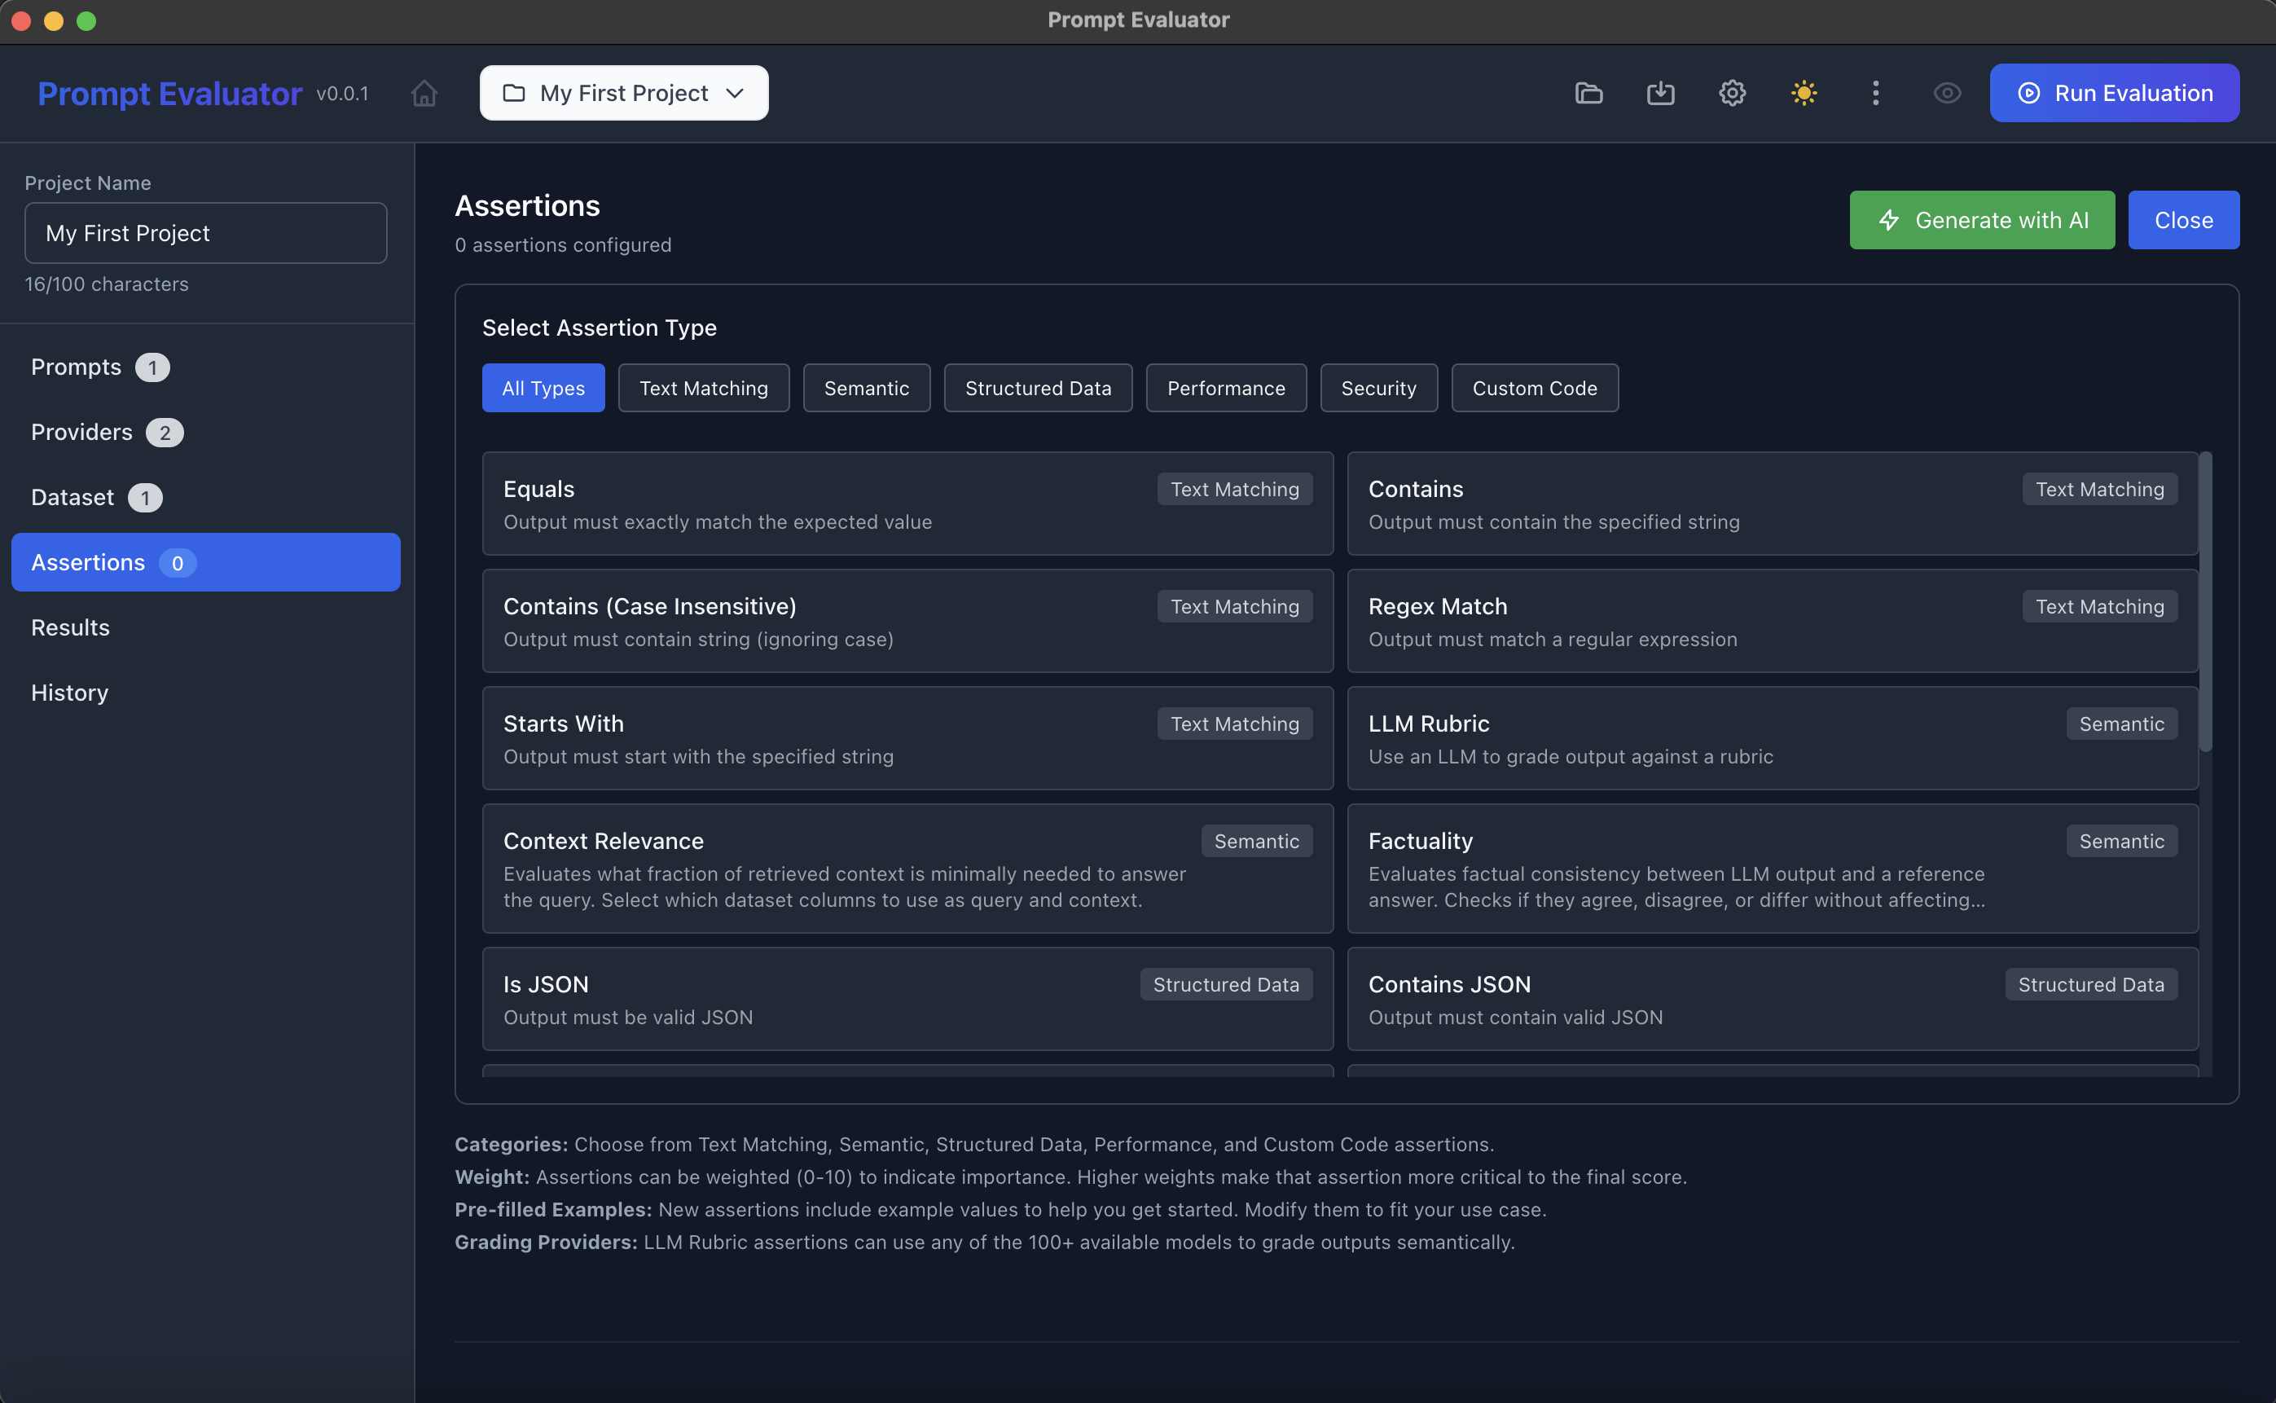The height and width of the screenshot is (1403, 2276).
Task: Open a project with the folder icon
Action: pyautogui.click(x=1588, y=93)
